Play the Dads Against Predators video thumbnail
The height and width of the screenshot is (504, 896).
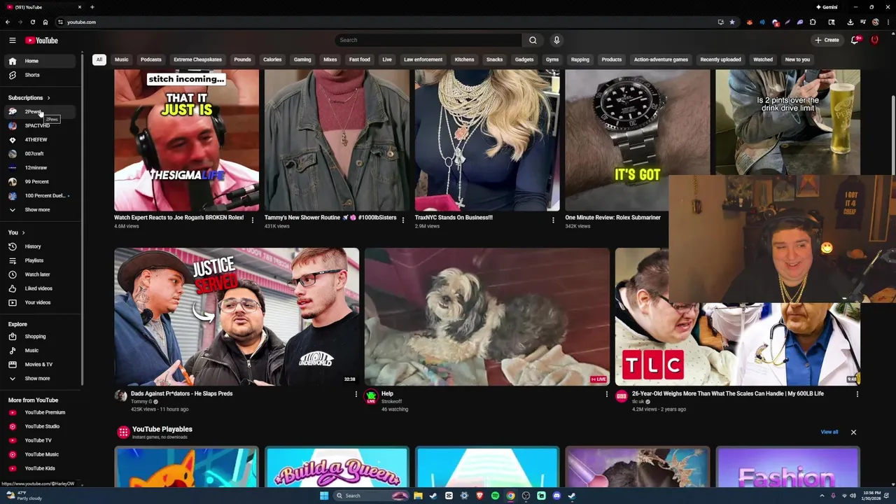[237, 316]
